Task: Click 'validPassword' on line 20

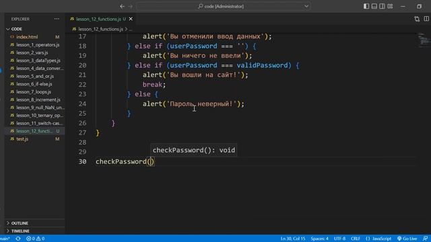Action: click(x=262, y=65)
